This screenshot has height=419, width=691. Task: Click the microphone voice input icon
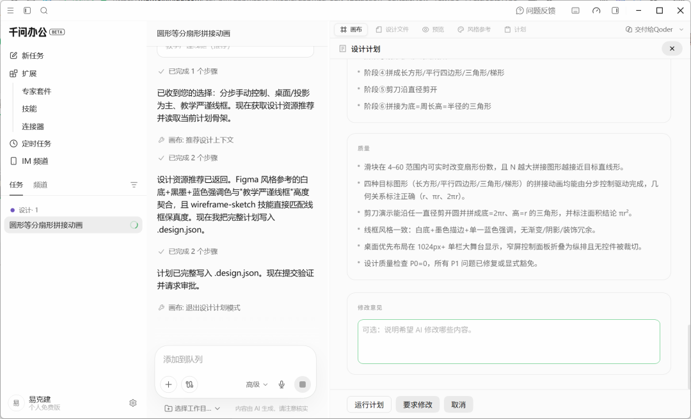pyautogui.click(x=282, y=384)
